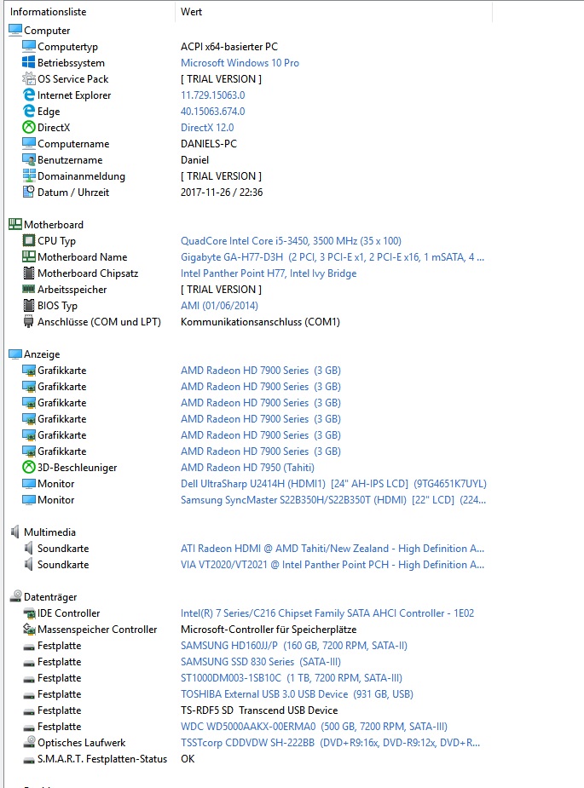Open the Internet Explorer version 11.729.15063.0 link
The width and height of the screenshot is (584, 788).
[x=213, y=95]
